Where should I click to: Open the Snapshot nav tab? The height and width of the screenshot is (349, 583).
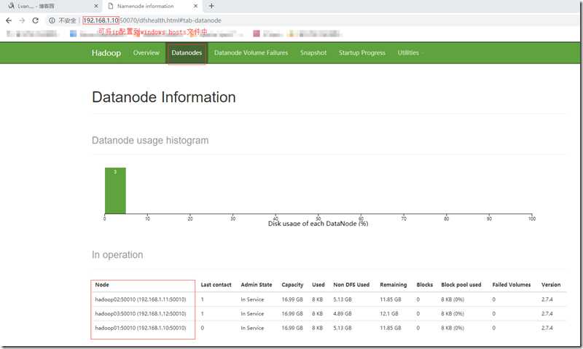[313, 52]
